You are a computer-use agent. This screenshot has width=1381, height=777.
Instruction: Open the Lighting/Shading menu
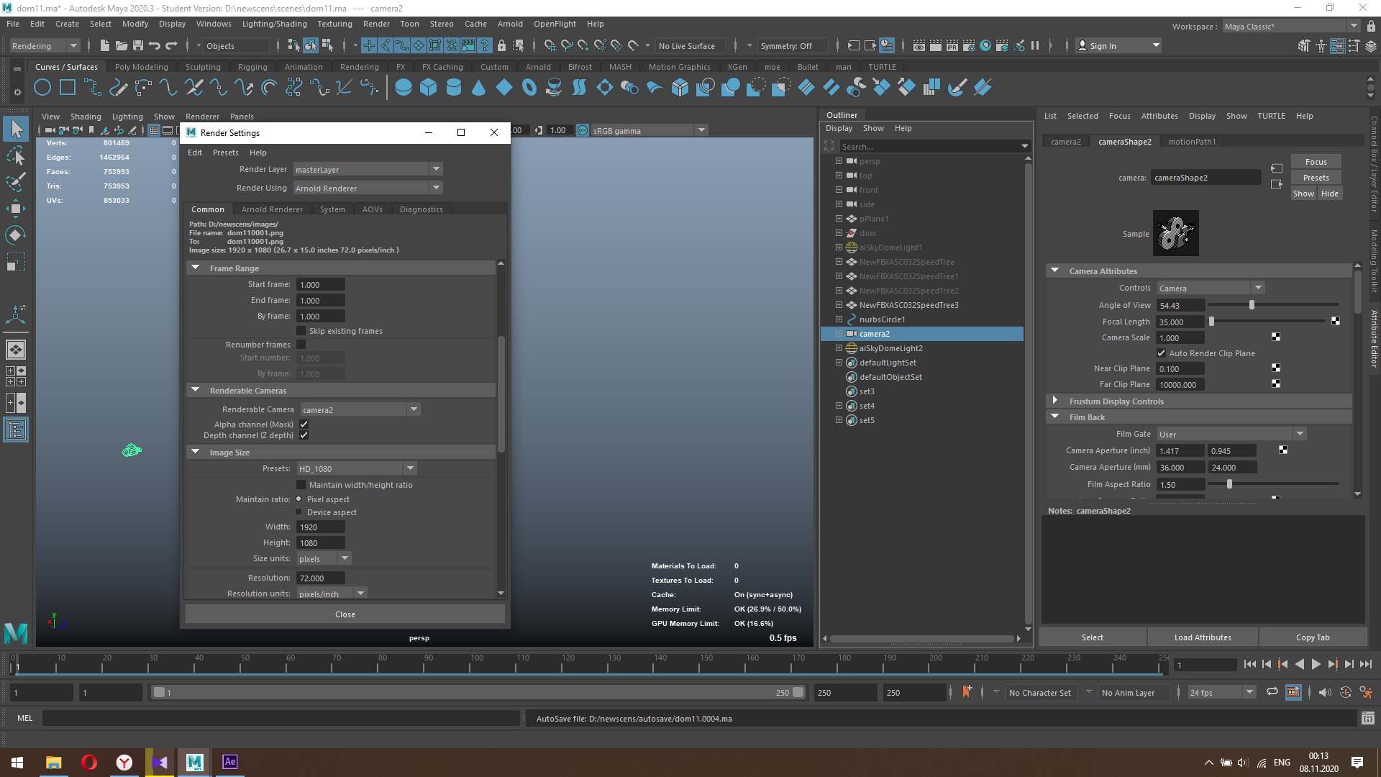point(274,24)
